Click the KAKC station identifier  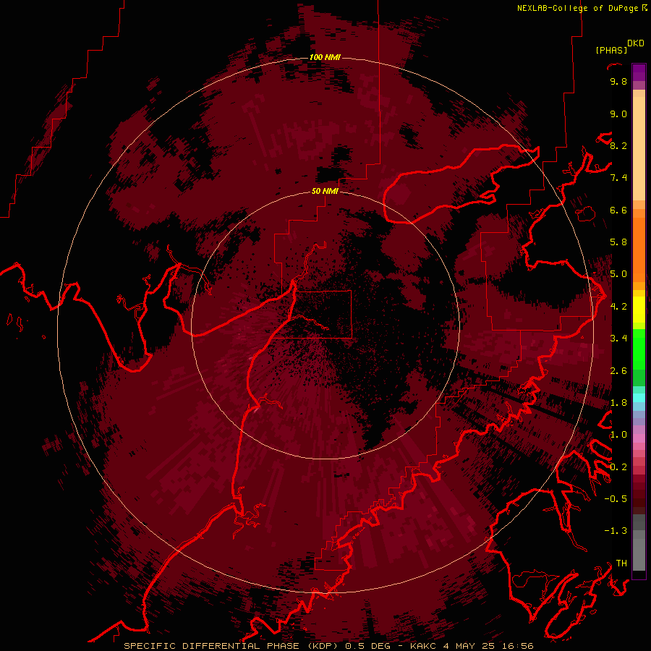pos(423,646)
